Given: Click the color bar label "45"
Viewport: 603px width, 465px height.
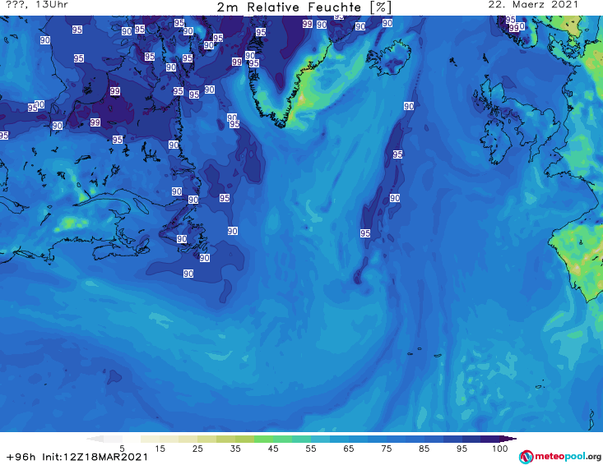Looking at the screenshot, I should (x=273, y=449).
